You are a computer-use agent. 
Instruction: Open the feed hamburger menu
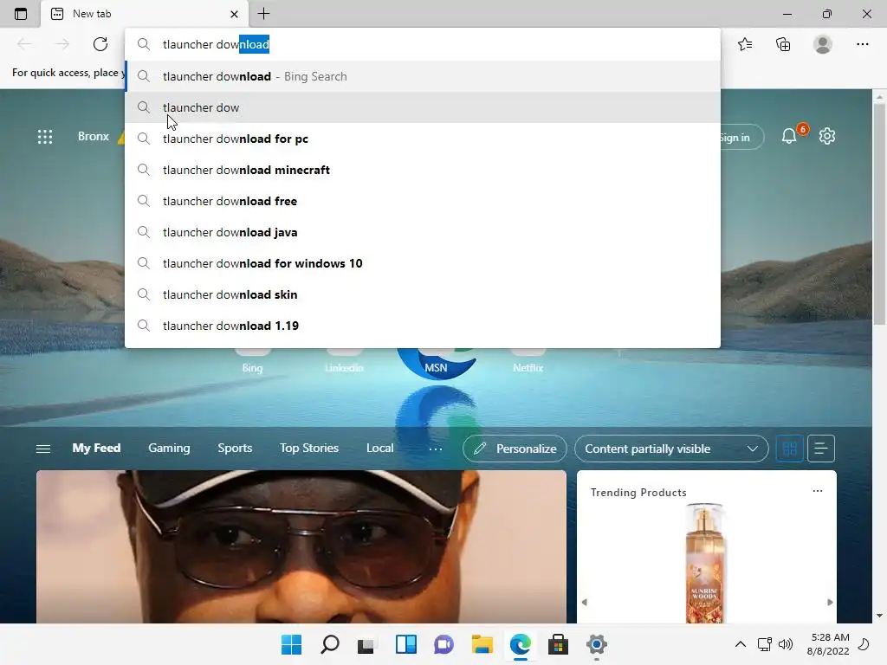pyautogui.click(x=43, y=449)
